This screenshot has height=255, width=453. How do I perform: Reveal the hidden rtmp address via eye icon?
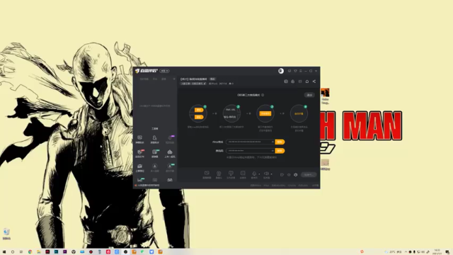[x=273, y=142]
